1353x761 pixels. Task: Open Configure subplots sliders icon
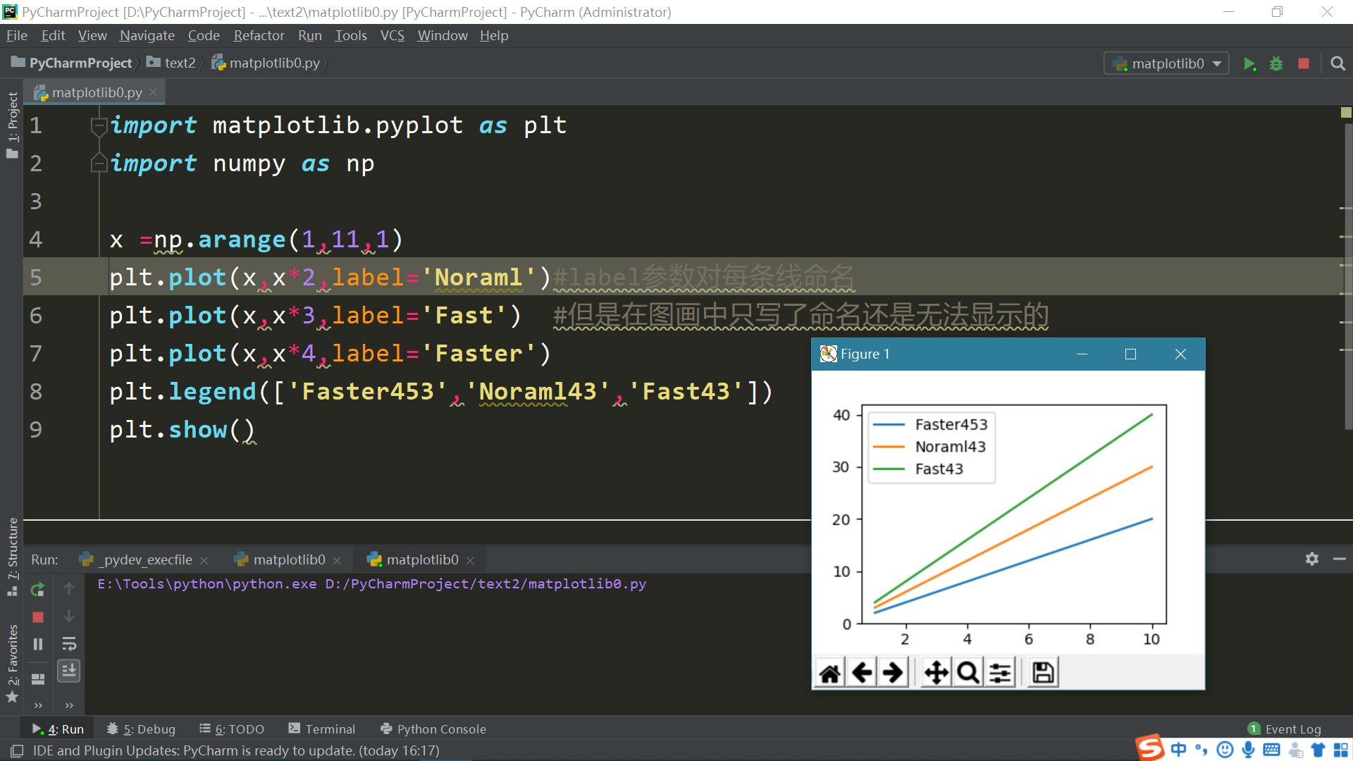point(1001,673)
